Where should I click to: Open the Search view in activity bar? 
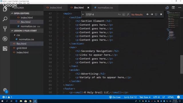coord(5,19)
